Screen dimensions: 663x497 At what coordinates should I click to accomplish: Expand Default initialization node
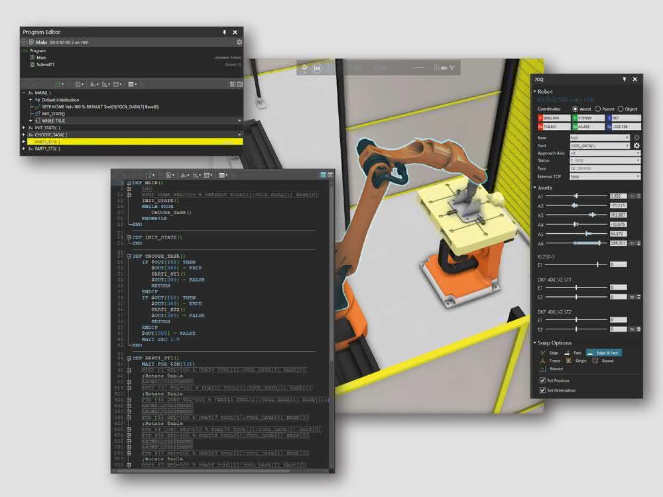(30, 100)
